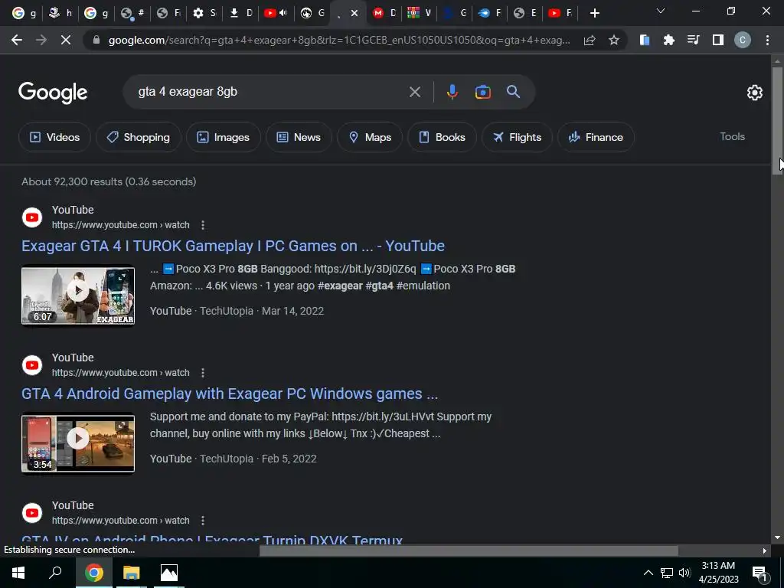This screenshot has height=588, width=784.
Task: Open Exagear GTA 4 I TUROK Gameplay link
Action: (233, 246)
